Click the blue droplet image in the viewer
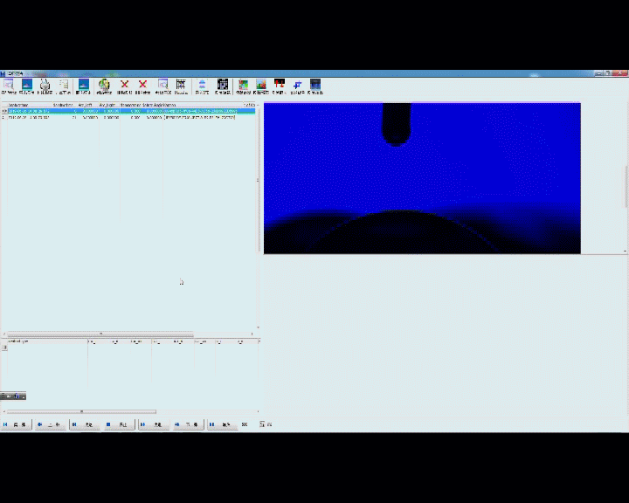 tap(422, 178)
